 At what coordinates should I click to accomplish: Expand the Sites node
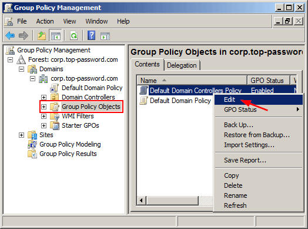pyautogui.click(x=21, y=135)
